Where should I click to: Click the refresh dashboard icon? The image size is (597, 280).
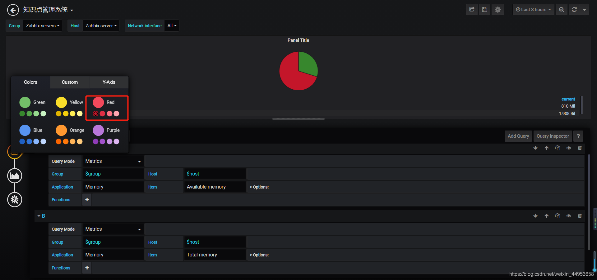pos(574,10)
